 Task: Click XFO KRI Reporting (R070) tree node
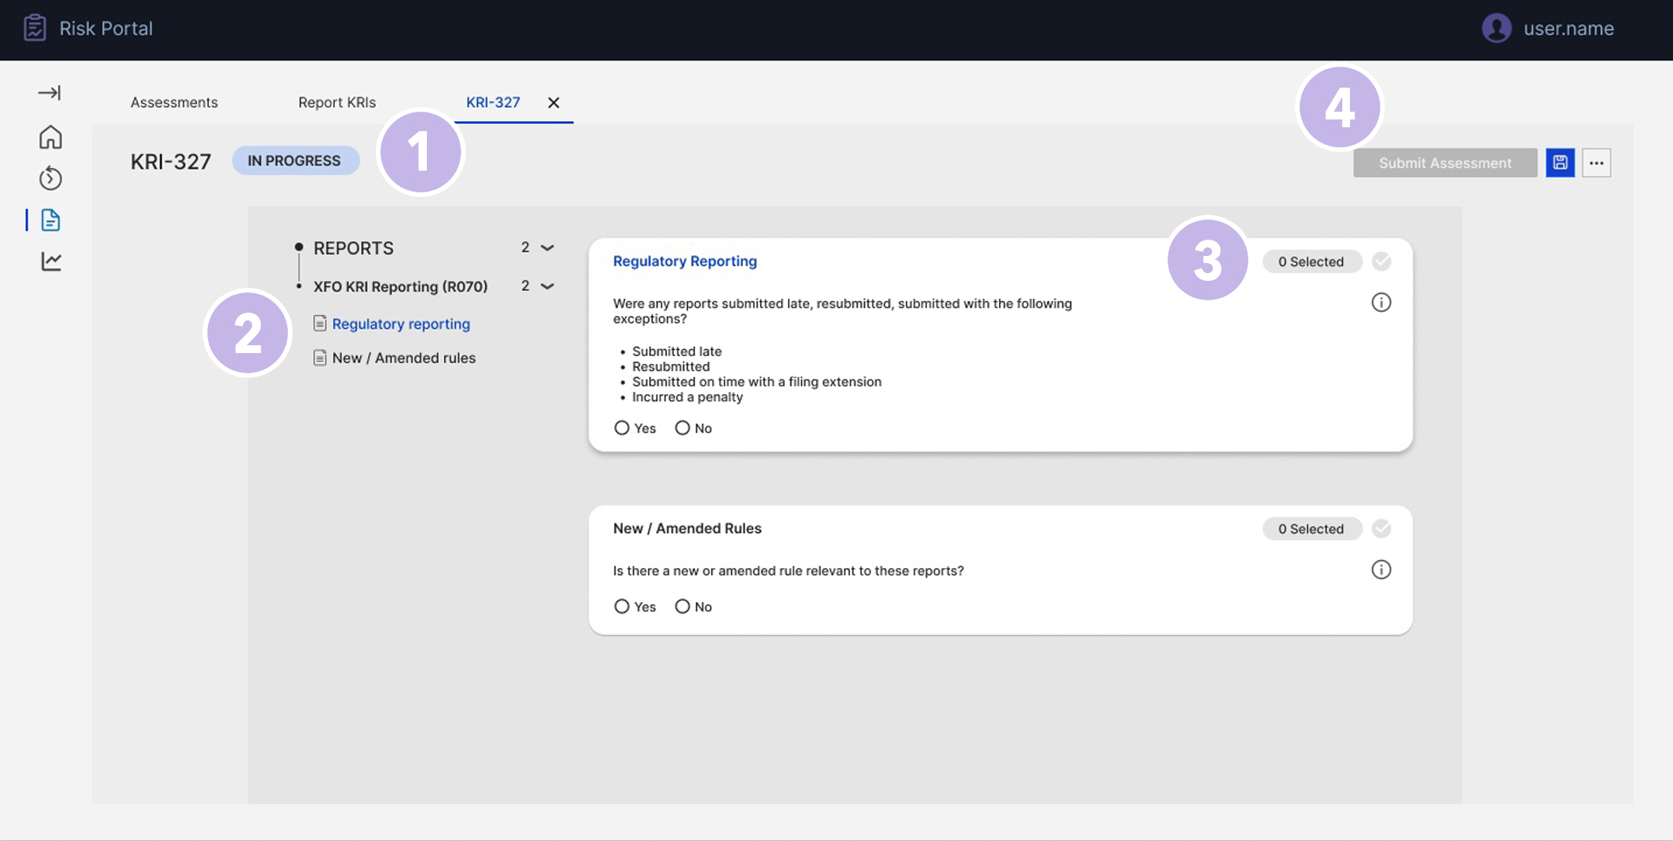coord(401,286)
